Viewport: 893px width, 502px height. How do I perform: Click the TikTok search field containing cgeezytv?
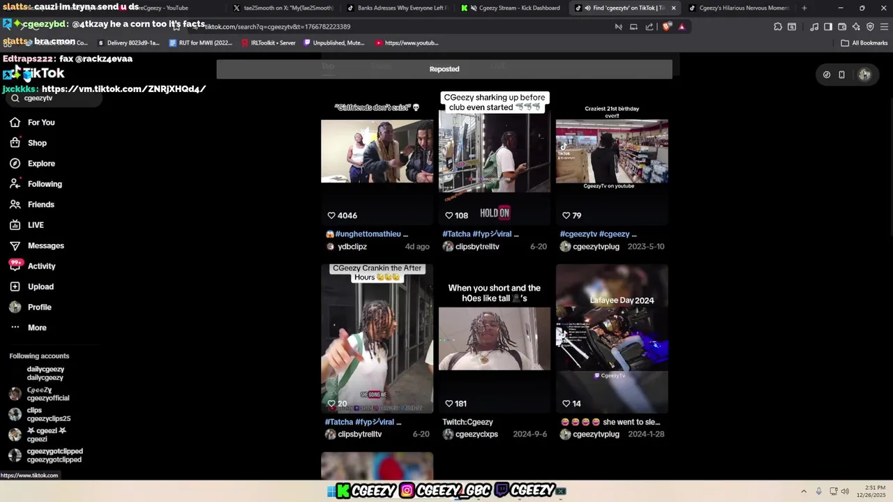point(54,98)
